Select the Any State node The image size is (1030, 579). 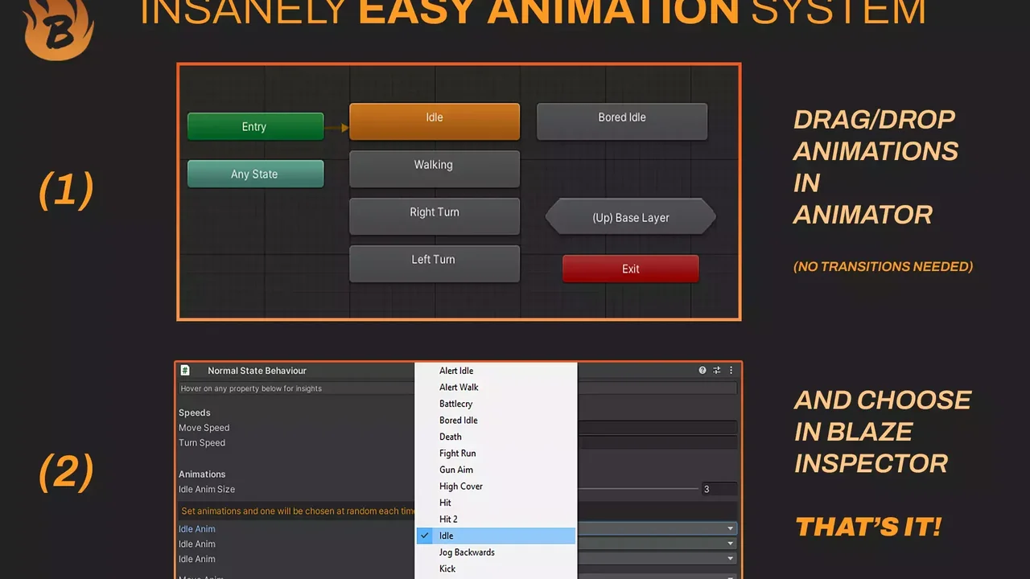pos(255,174)
